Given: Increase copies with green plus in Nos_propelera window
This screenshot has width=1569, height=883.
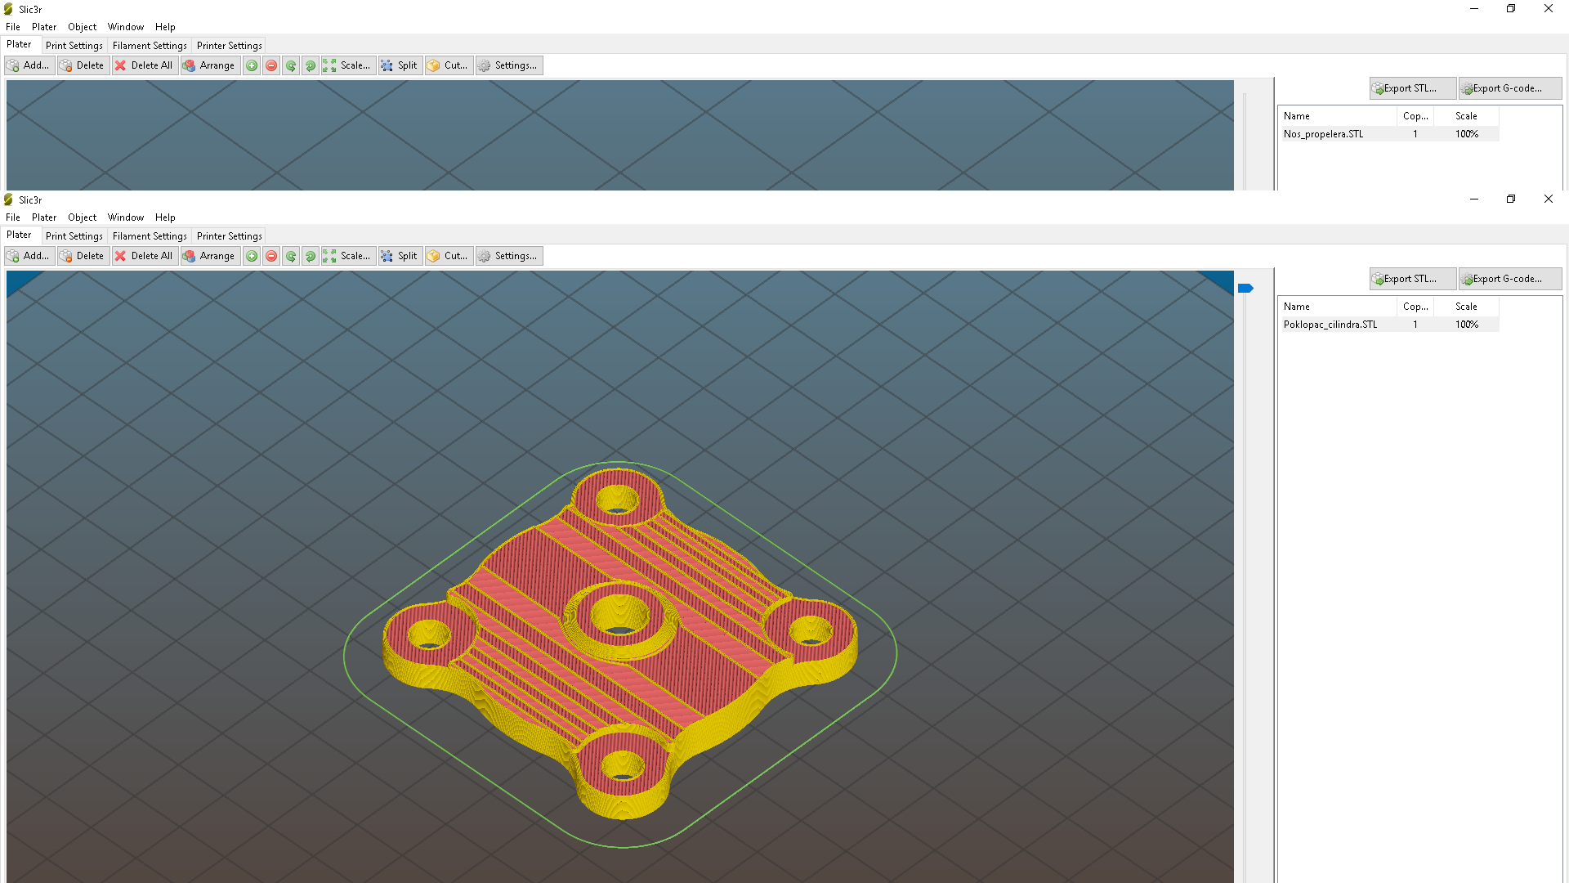Looking at the screenshot, I should click(x=252, y=65).
